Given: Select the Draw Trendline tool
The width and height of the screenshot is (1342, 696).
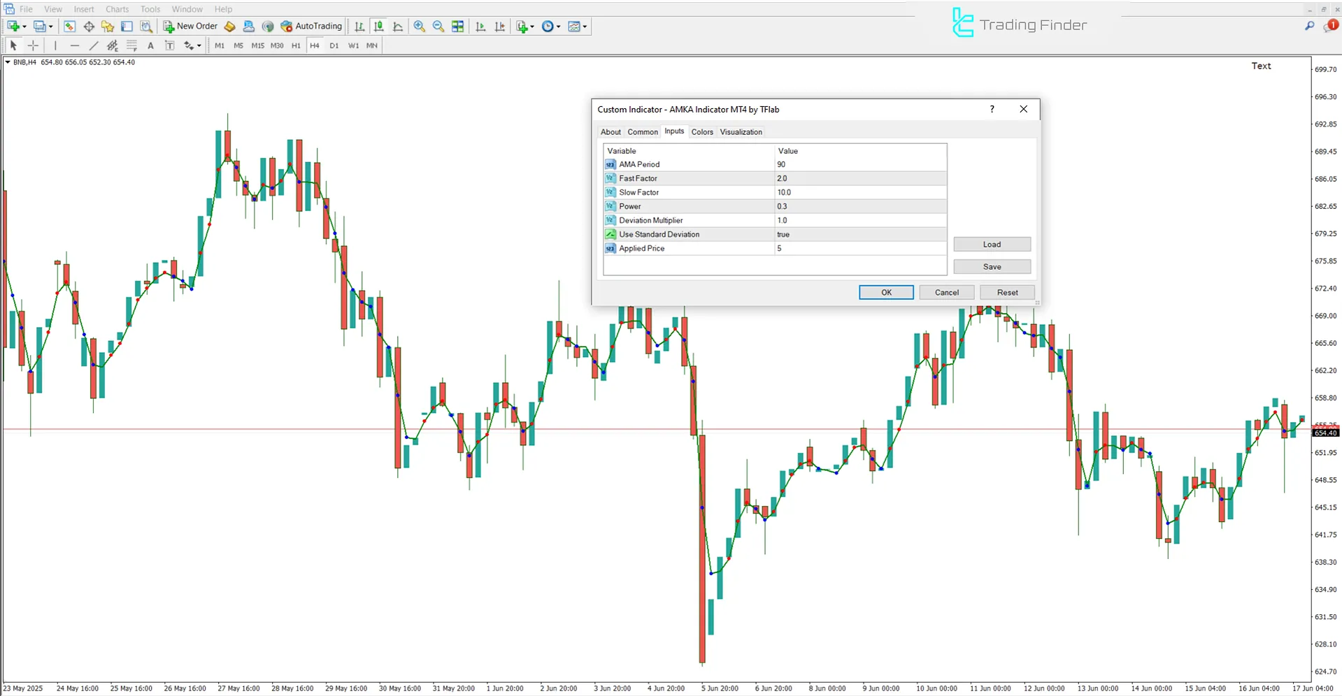Looking at the screenshot, I should pyautogui.click(x=93, y=45).
